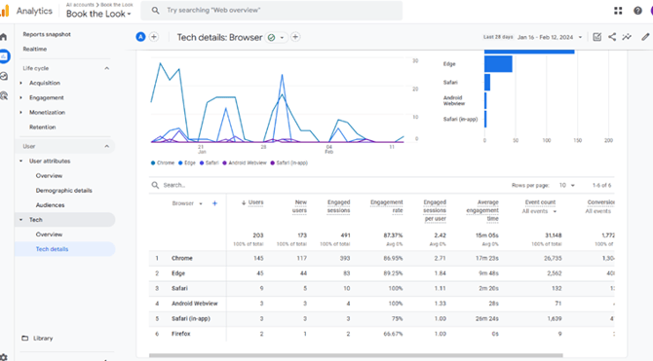Open the Rows per page dropdown
Screen dimensions: 653x361
(567, 185)
